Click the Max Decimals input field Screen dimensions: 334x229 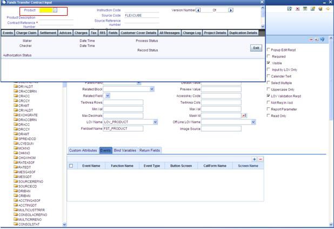click(x=123, y=115)
